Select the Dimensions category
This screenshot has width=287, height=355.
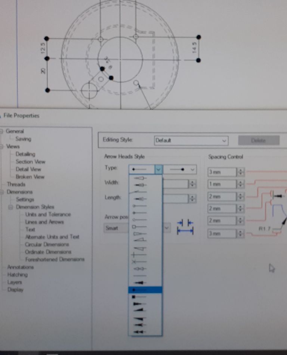20,192
